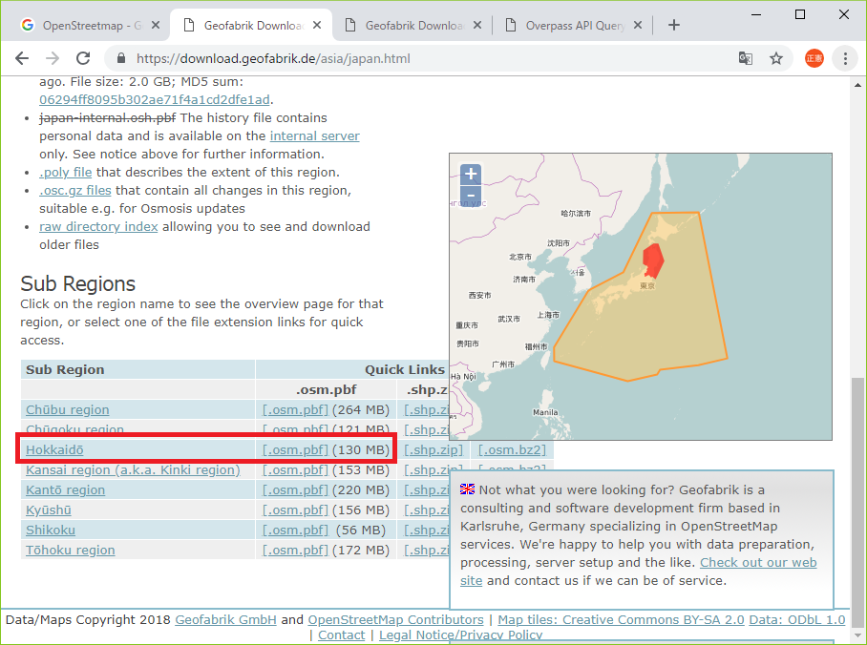Open a new tab with the plus button
Image resolution: width=867 pixels, height=645 pixels.
pyautogui.click(x=673, y=25)
